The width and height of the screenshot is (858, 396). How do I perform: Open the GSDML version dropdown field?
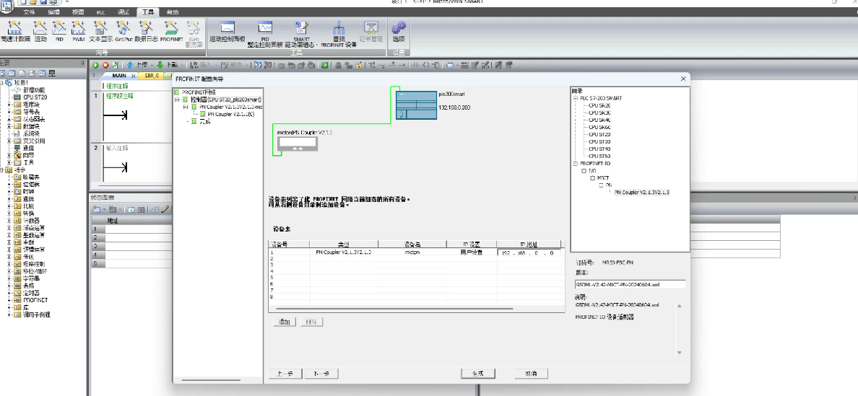click(x=629, y=285)
